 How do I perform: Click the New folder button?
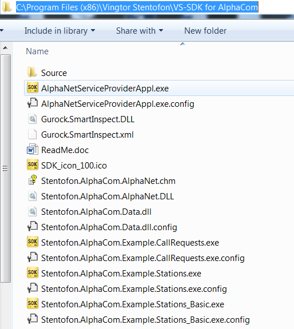[x=205, y=31]
